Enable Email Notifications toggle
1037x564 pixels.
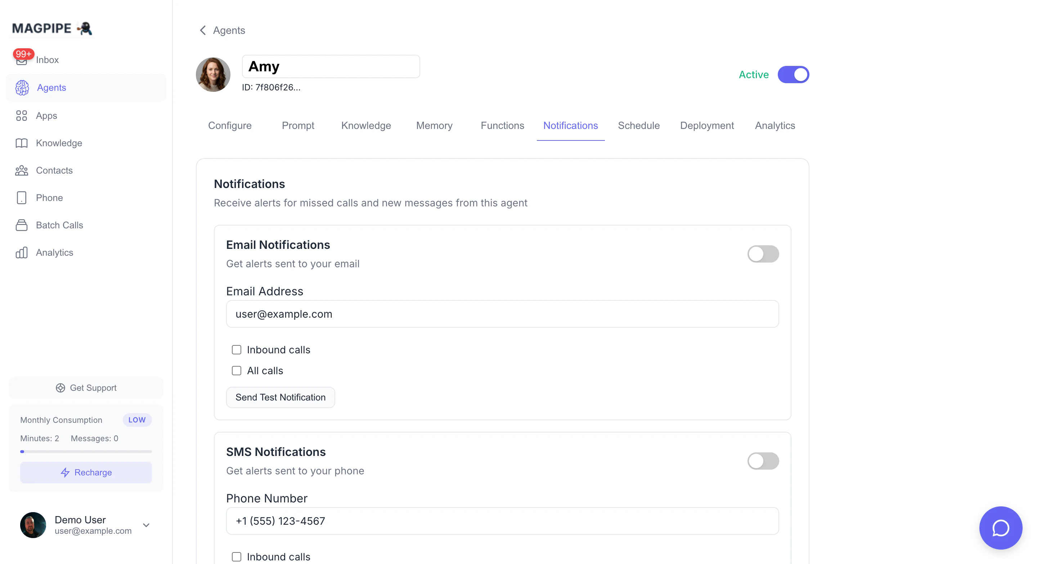(x=763, y=254)
